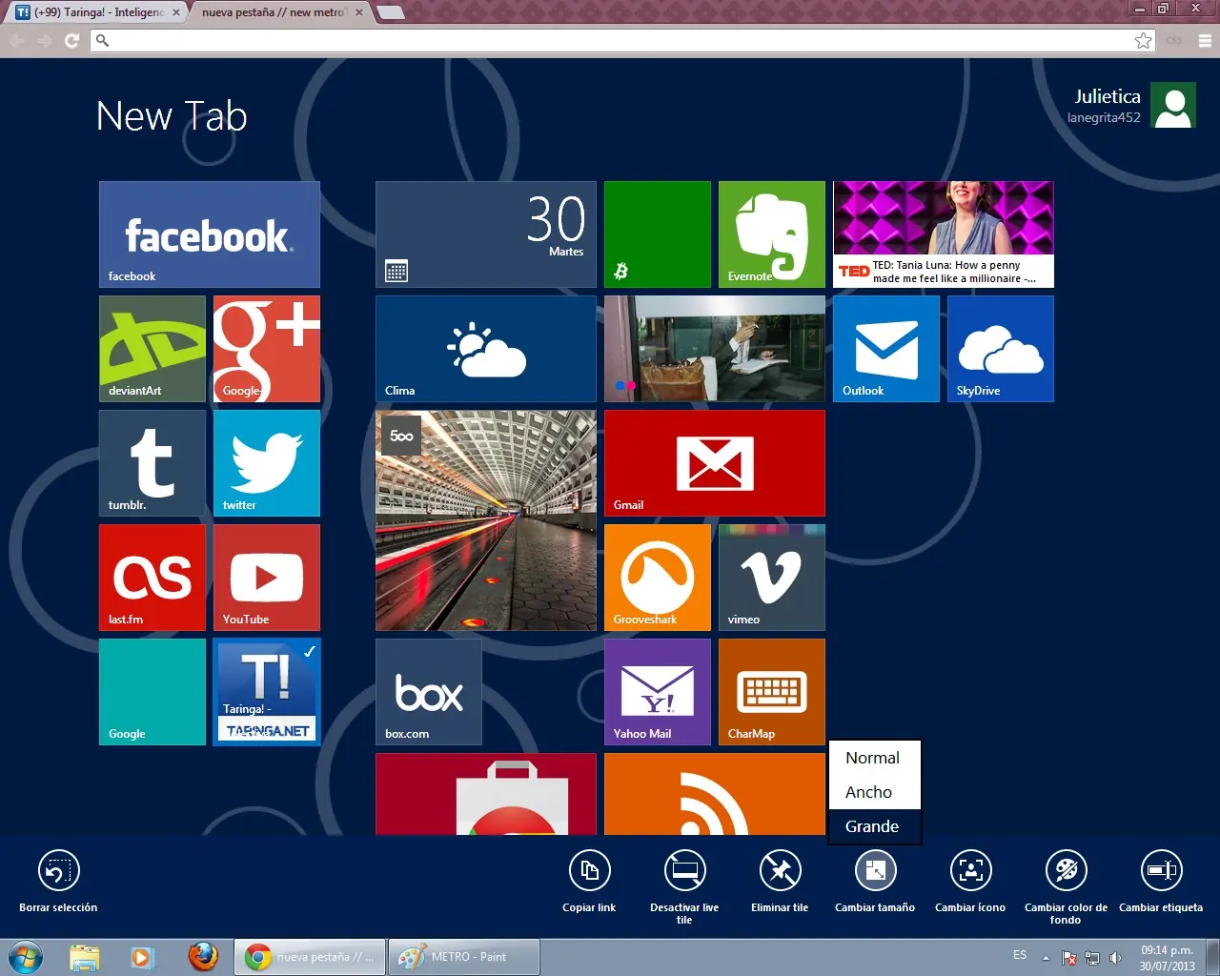Open the calendar tile showing 30 Martes
The height and width of the screenshot is (976, 1220).
click(x=486, y=234)
